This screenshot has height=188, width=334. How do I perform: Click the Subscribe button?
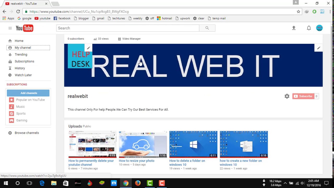tap(303, 96)
